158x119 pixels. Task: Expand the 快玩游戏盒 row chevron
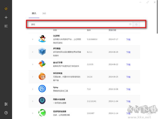tap(33, 77)
